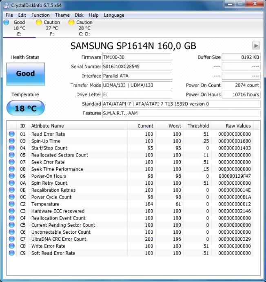Open the Language menu
This screenshot has width=266, height=282.
[x=114, y=15]
